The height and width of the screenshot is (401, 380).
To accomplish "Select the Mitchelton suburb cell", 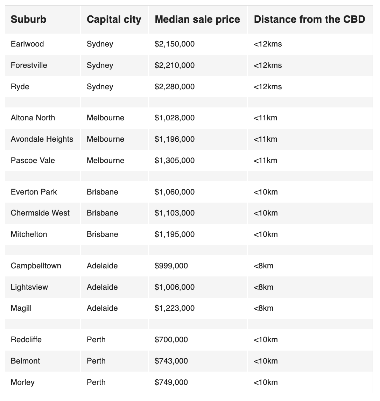I will pos(29,234).
